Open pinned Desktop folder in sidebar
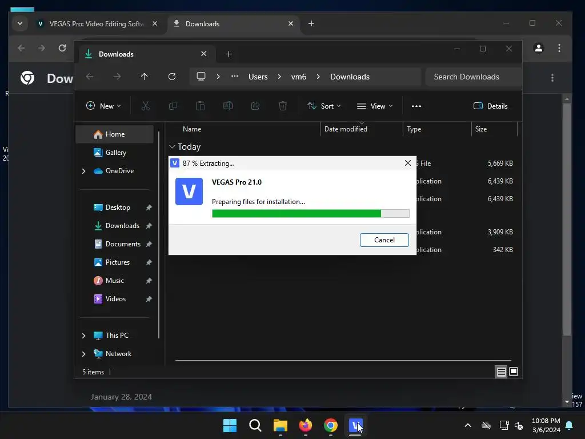The image size is (585, 439). [x=118, y=207]
